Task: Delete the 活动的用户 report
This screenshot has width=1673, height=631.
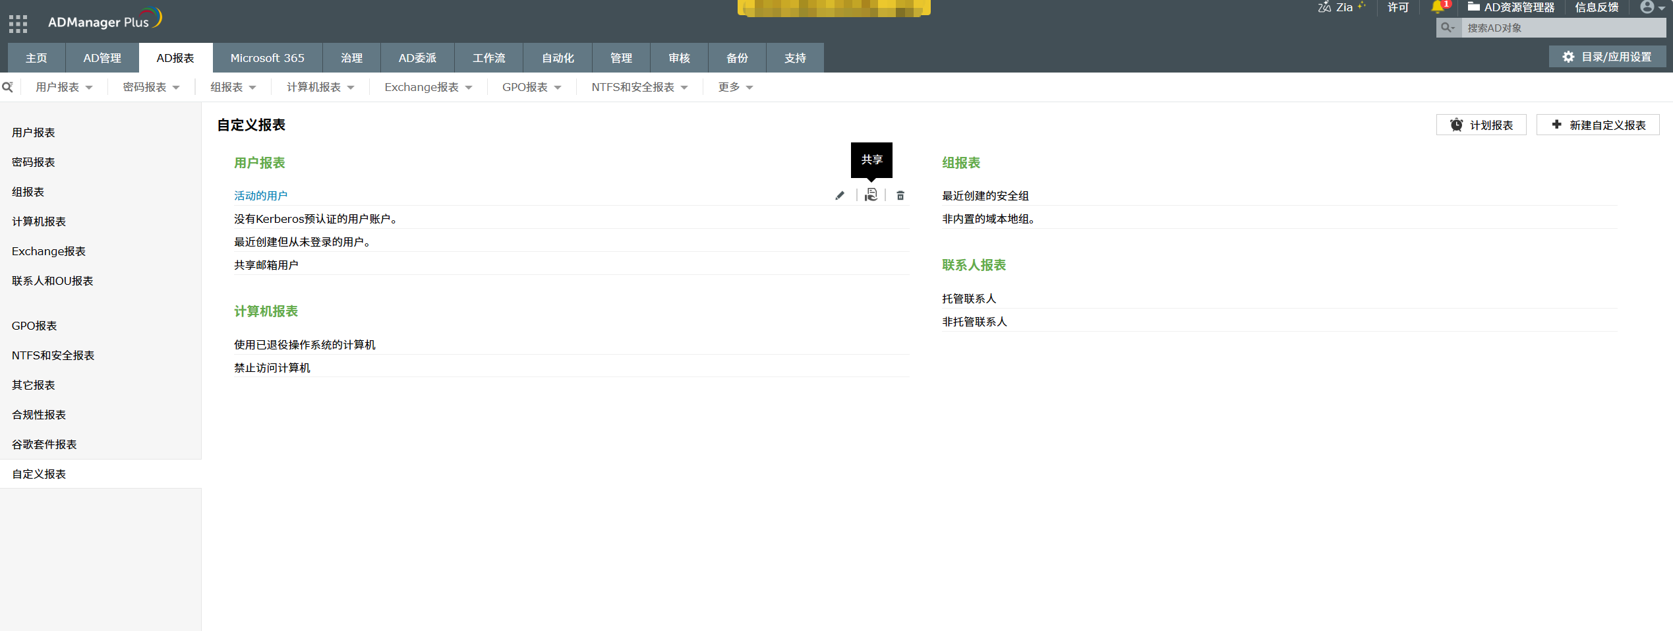Action: point(900,195)
